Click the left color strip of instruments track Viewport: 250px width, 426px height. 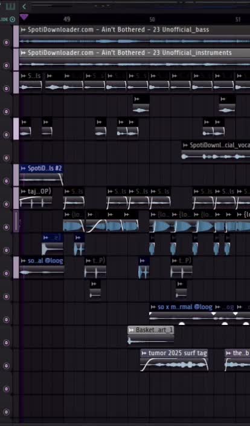tap(16, 59)
